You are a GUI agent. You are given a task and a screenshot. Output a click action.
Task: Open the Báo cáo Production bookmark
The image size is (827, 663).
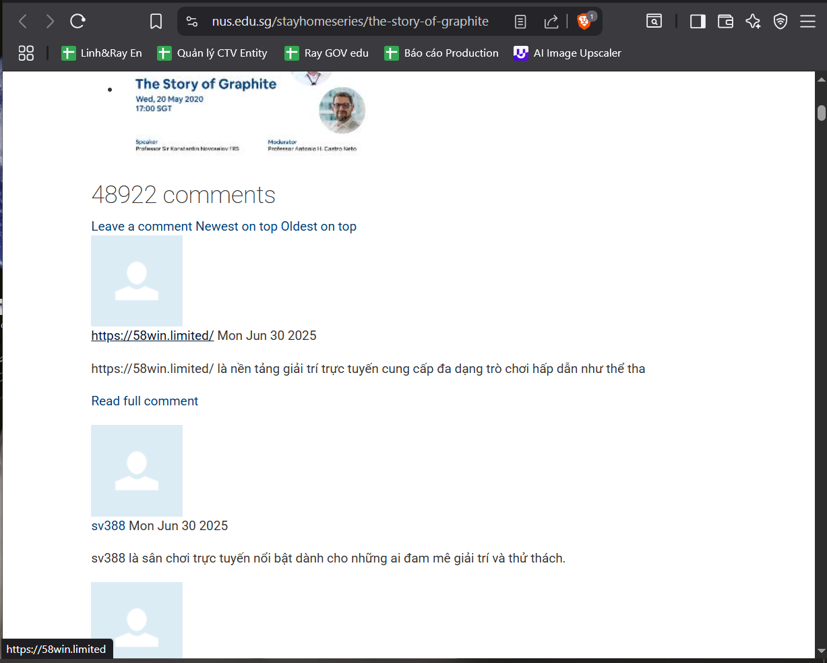(x=441, y=53)
